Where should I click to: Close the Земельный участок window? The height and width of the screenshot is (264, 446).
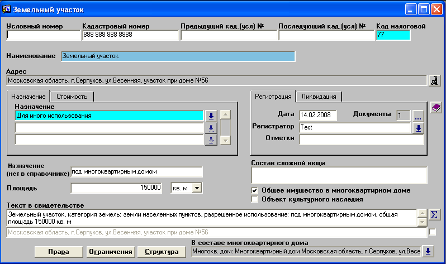tap(436, 9)
